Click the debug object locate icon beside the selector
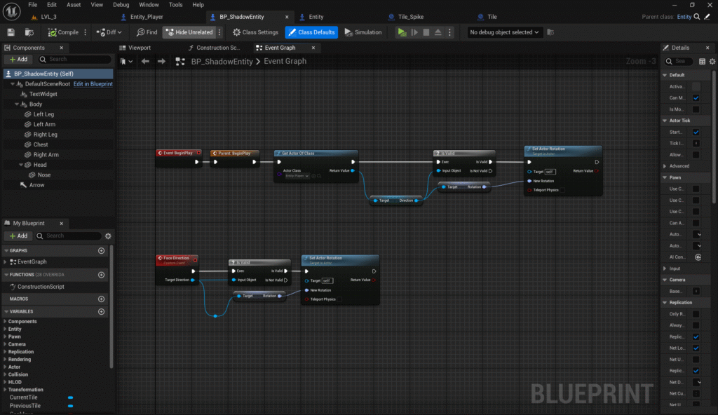The height and width of the screenshot is (415, 718). pyautogui.click(x=550, y=32)
